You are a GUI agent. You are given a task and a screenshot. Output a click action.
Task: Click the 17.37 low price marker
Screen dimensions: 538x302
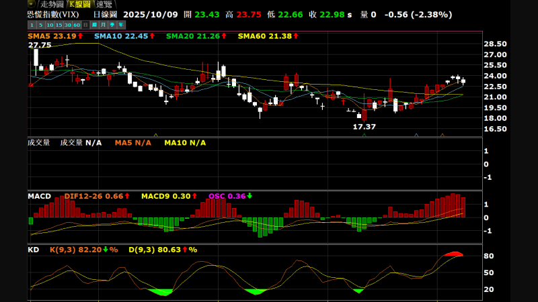[x=364, y=126]
